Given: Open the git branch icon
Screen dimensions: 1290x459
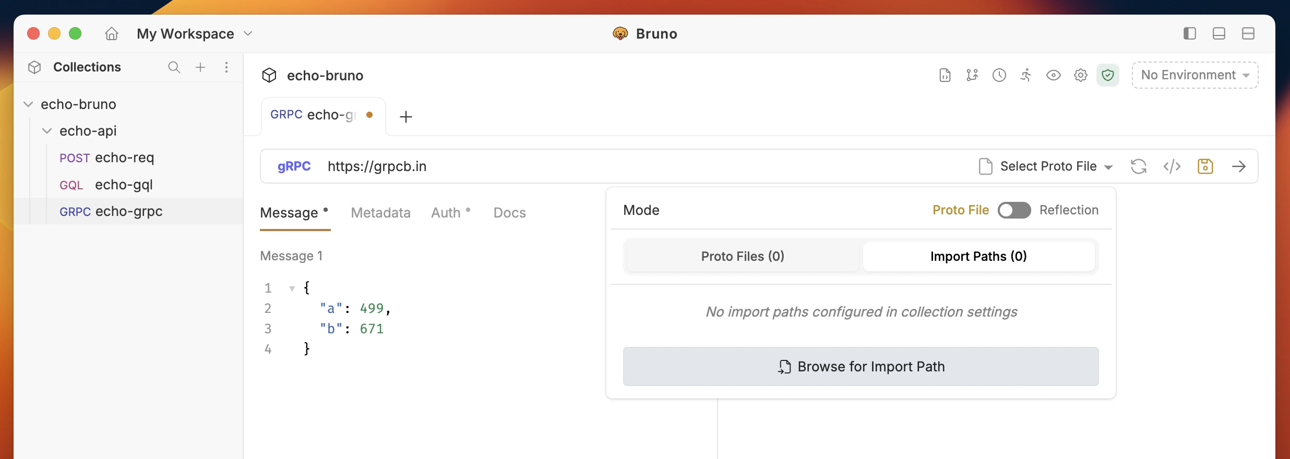Looking at the screenshot, I should point(972,76).
